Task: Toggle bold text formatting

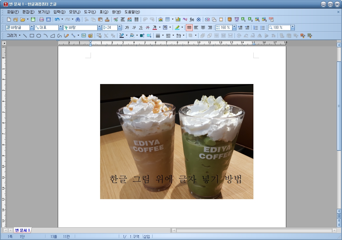Action: (x=127, y=28)
